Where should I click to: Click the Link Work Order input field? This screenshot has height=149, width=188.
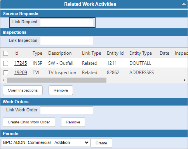[x=66, y=110]
